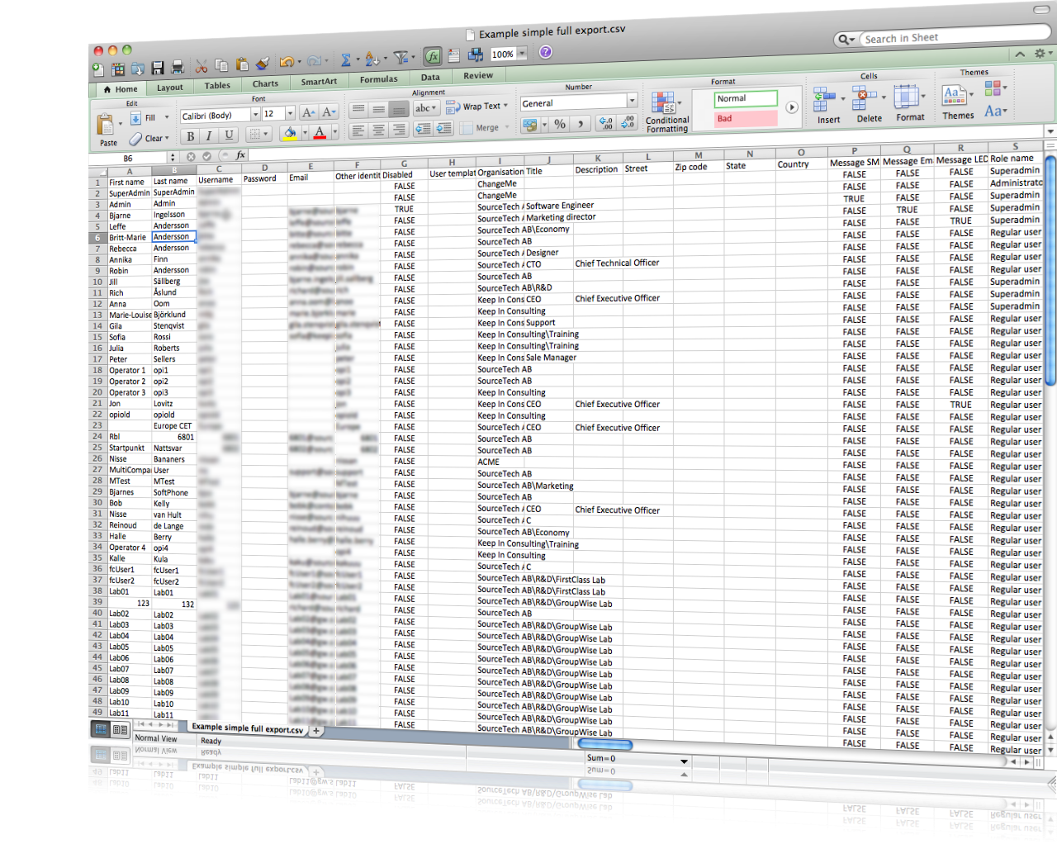This screenshot has height=844, width=1057.
Task: Click the Paste clipboard icon in standard toolbar
Action: [242, 64]
